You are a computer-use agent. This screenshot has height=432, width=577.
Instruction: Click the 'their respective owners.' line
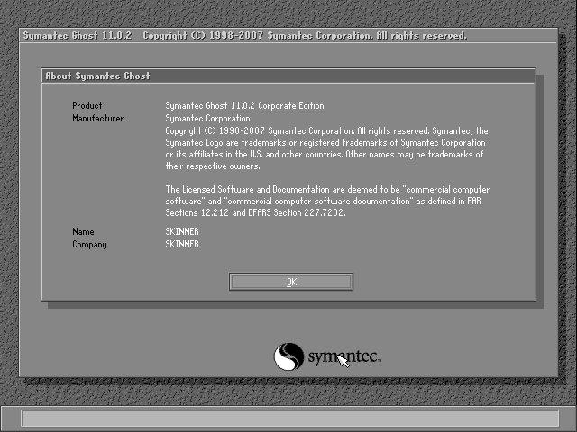[213, 166]
